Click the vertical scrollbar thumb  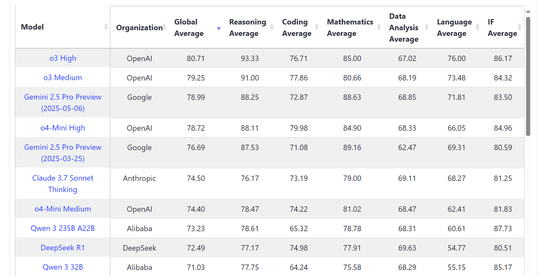point(528,76)
